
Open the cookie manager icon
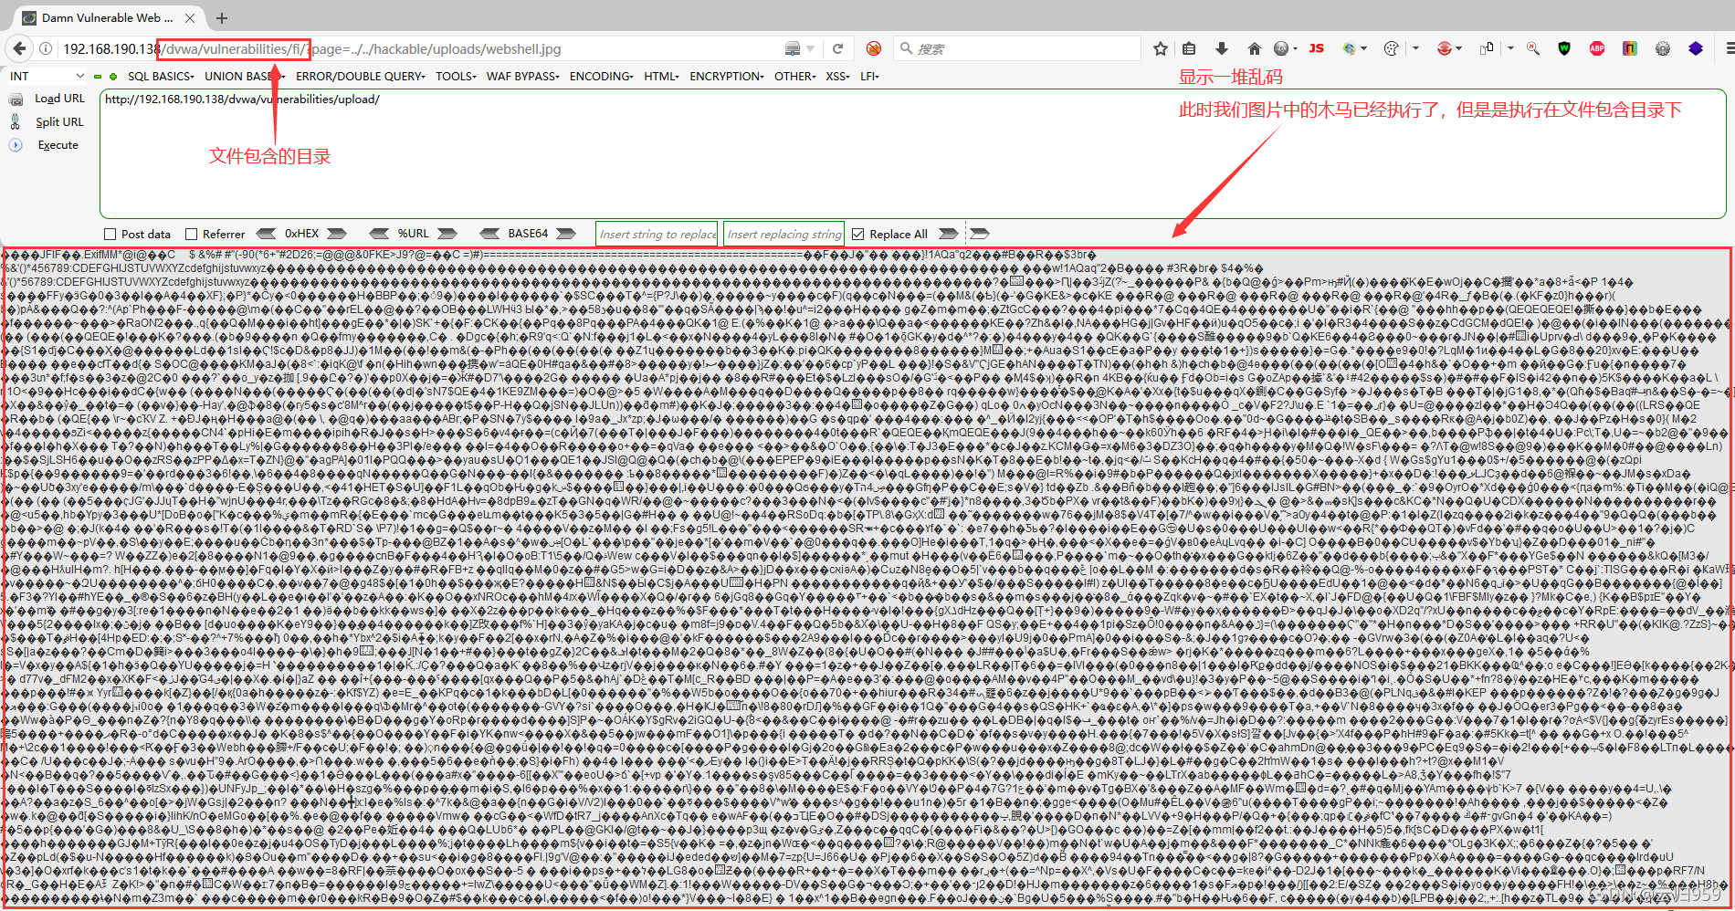1391,48
